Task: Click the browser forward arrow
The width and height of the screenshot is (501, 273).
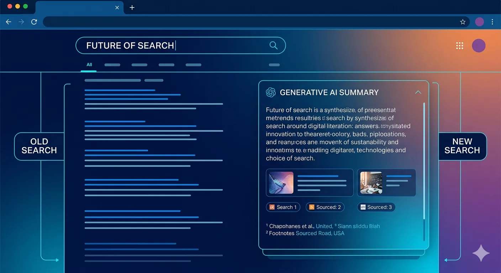Action: click(21, 22)
